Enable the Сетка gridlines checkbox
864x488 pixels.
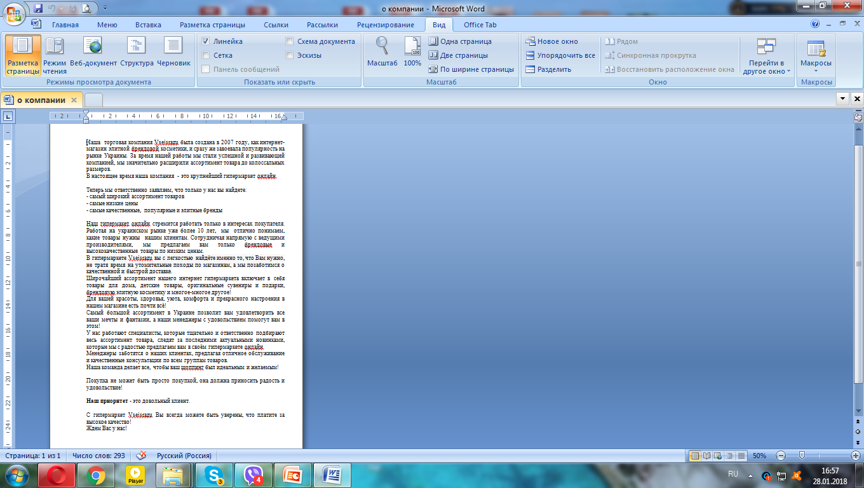coord(205,55)
